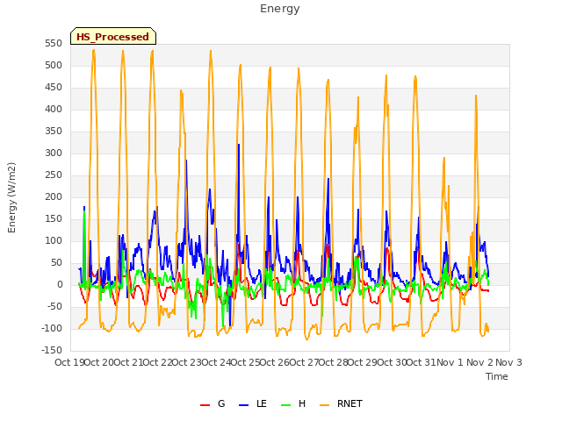Click the -150 y-axis tick label
Viewport: 562px width, 421px height.
tap(52, 351)
